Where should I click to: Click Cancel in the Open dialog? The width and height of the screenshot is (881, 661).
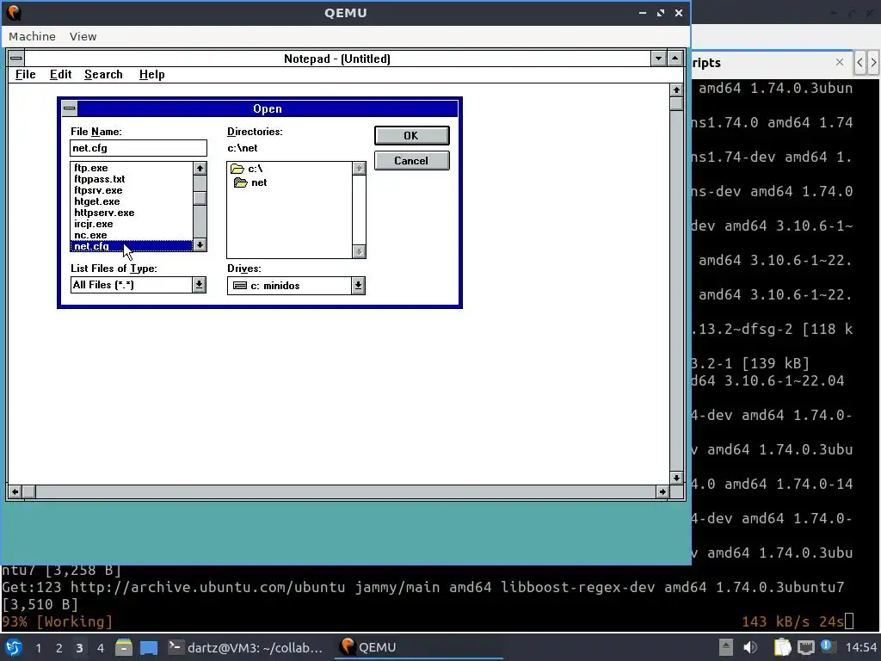411,161
